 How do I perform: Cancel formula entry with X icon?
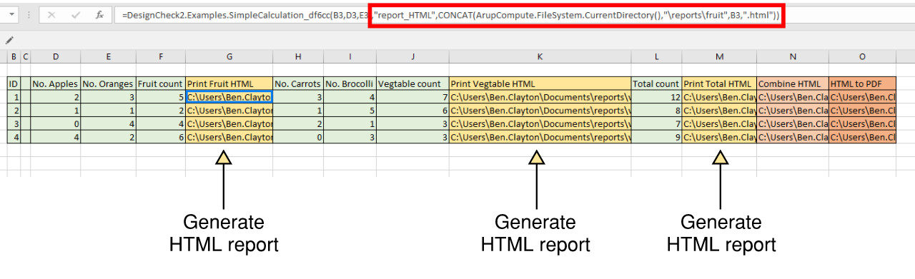[x=51, y=15]
